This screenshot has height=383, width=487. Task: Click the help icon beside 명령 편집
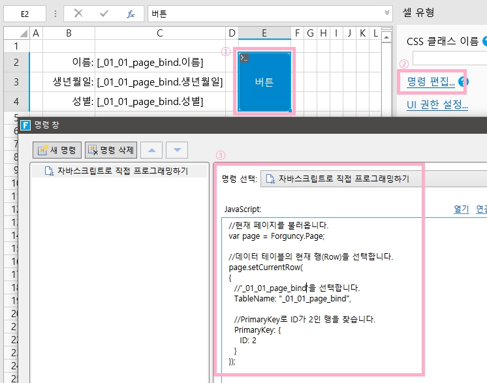pyautogui.click(x=463, y=82)
